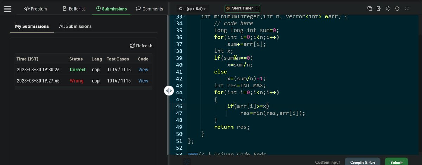Screen dimensions: 422x165
Task: Open editor settings gear icon
Action: pyautogui.click(x=388, y=8)
